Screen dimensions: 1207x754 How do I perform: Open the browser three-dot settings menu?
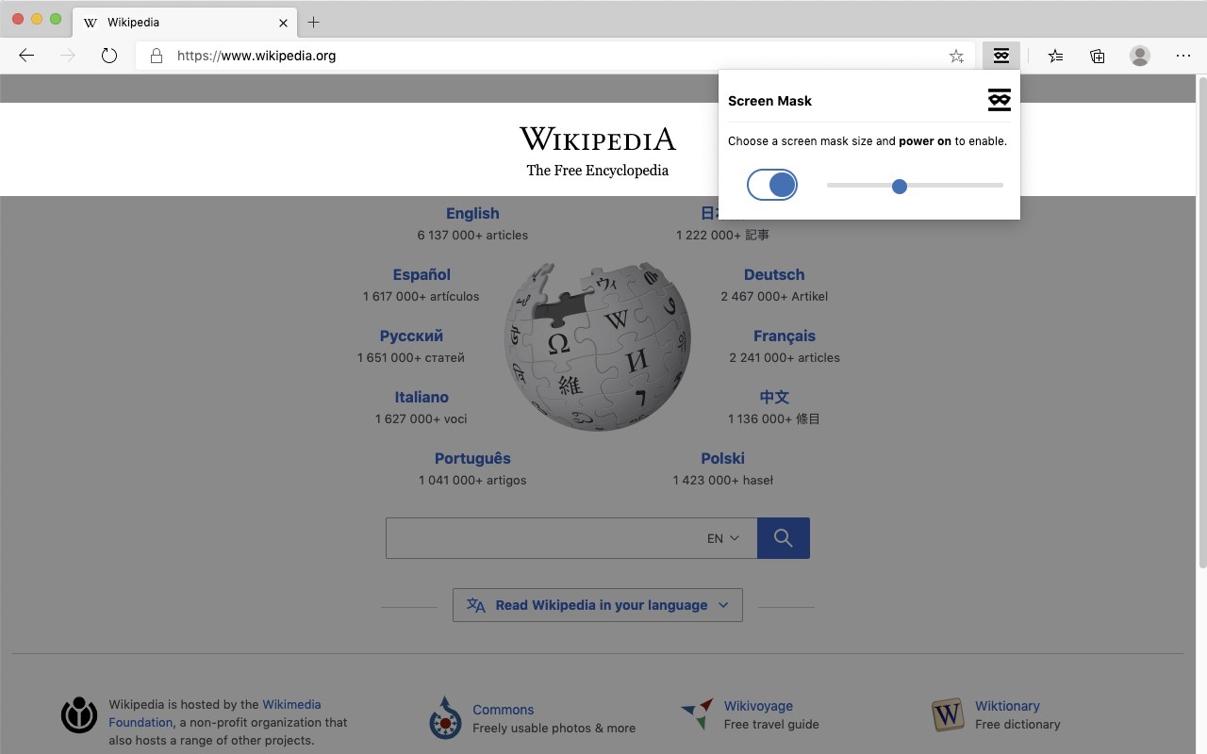[x=1183, y=56]
